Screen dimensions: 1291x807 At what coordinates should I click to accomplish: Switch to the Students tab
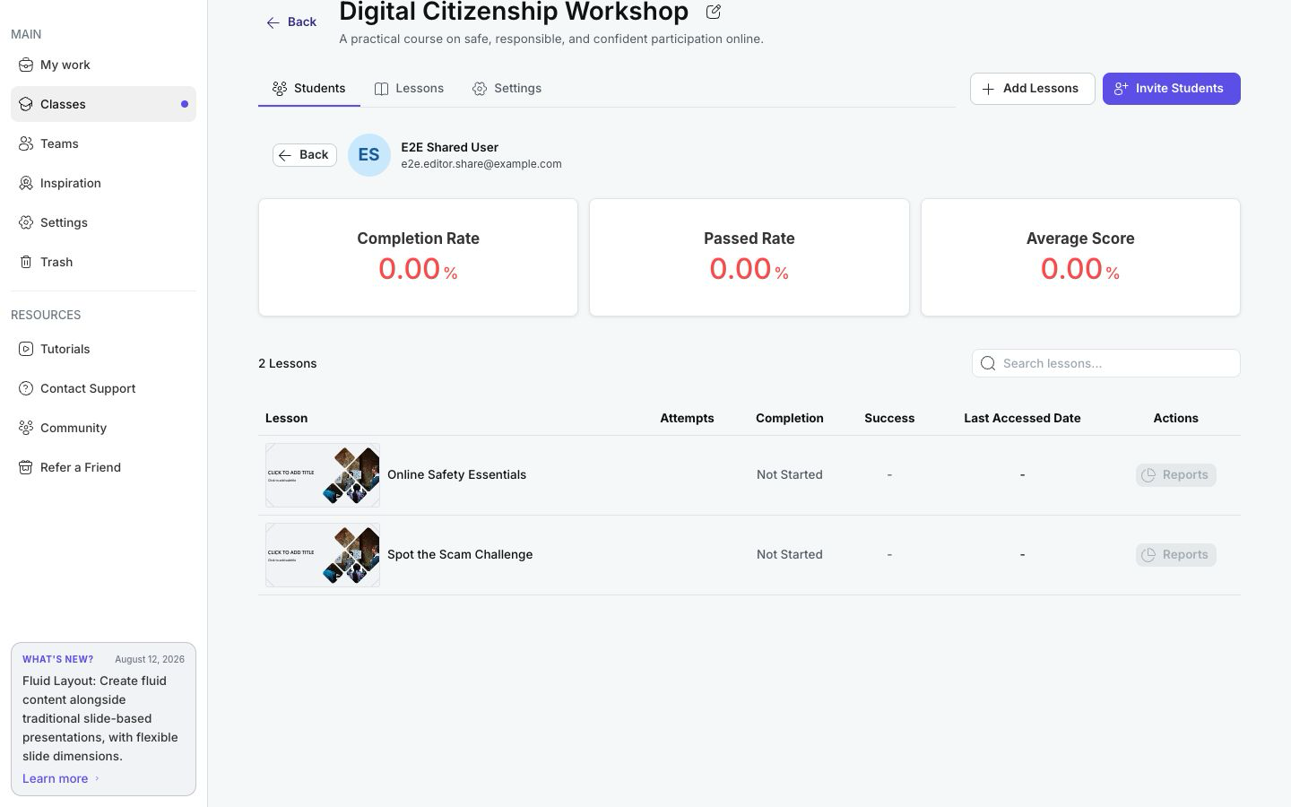click(309, 88)
